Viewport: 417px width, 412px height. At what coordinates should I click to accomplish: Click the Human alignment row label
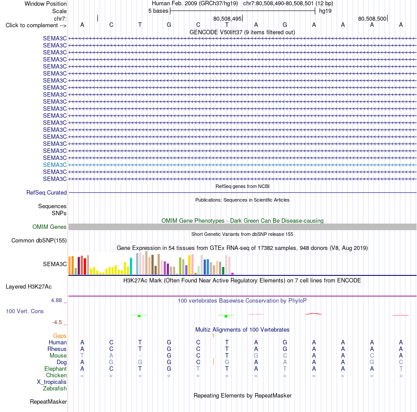coord(58,342)
